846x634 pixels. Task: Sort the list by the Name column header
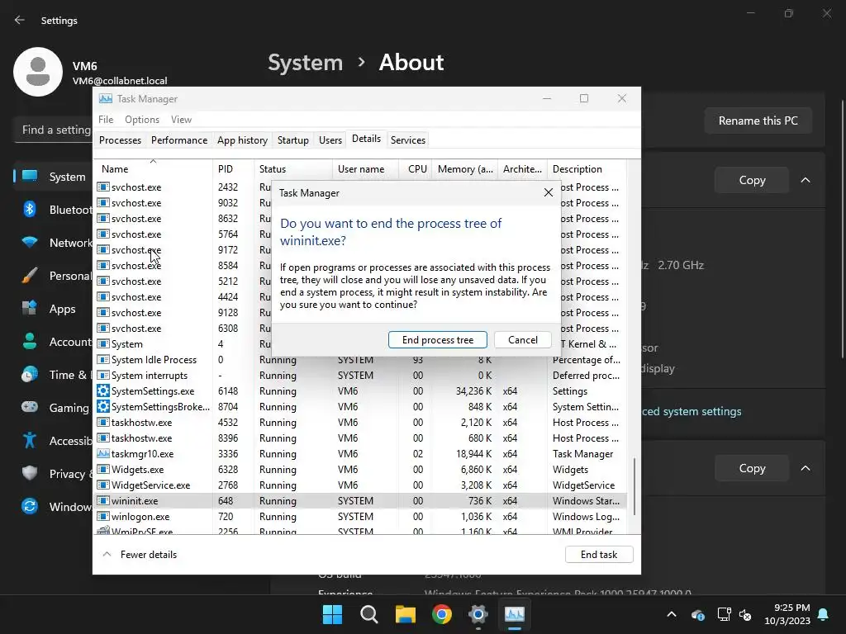(153, 168)
